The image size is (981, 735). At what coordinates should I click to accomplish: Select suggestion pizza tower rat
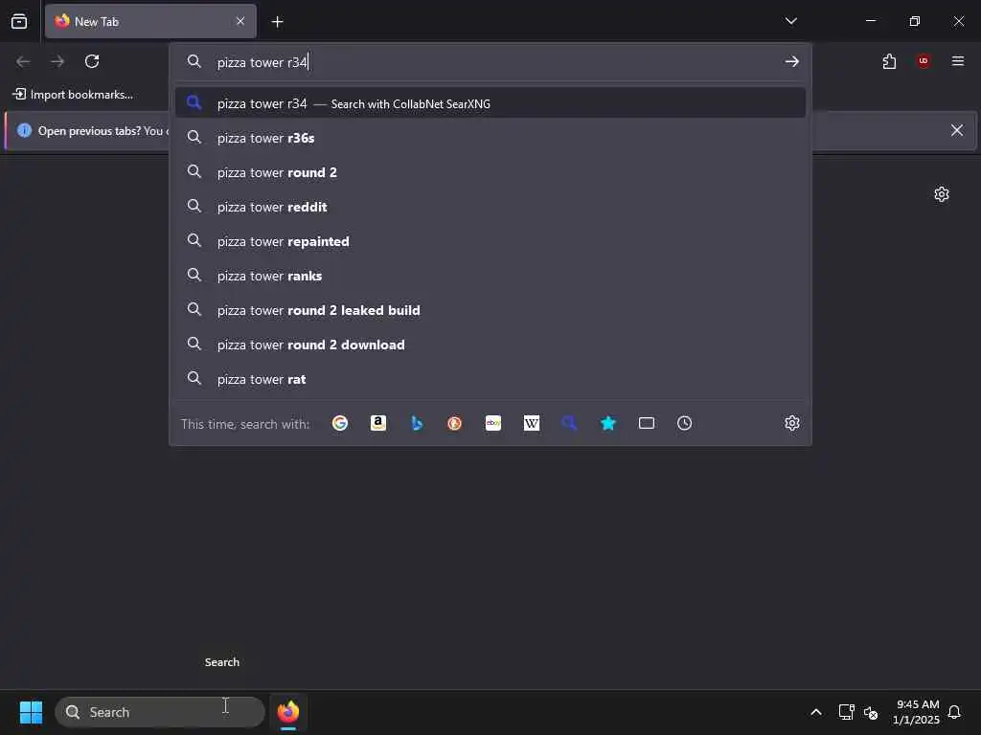(x=490, y=379)
